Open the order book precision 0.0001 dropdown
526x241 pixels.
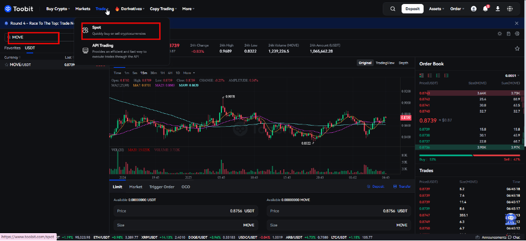511,75
